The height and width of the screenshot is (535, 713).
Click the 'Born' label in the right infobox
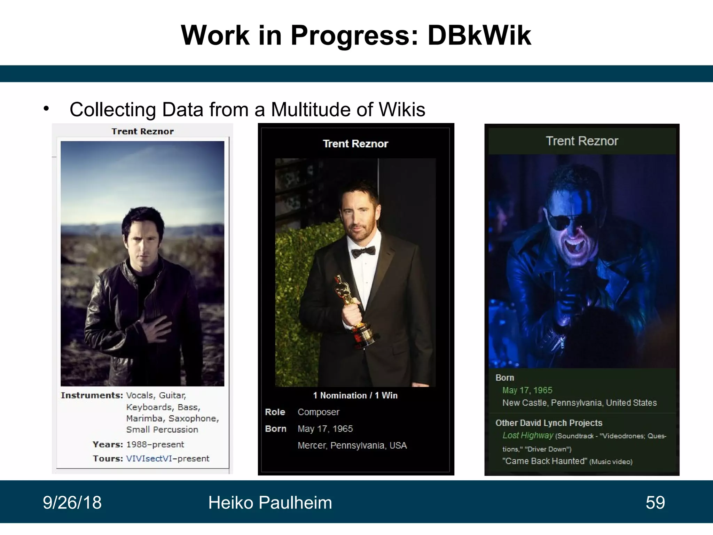pos(505,378)
